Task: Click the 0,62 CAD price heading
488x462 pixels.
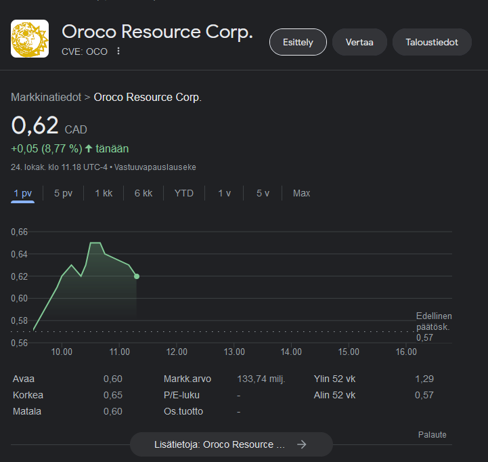Action: pyautogui.click(x=49, y=125)
